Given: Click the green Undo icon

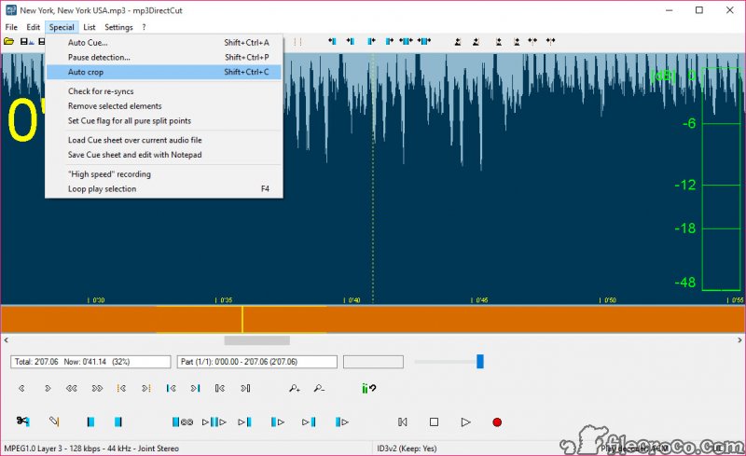Looking at the screenshot, I should click(x=368, y=388).
